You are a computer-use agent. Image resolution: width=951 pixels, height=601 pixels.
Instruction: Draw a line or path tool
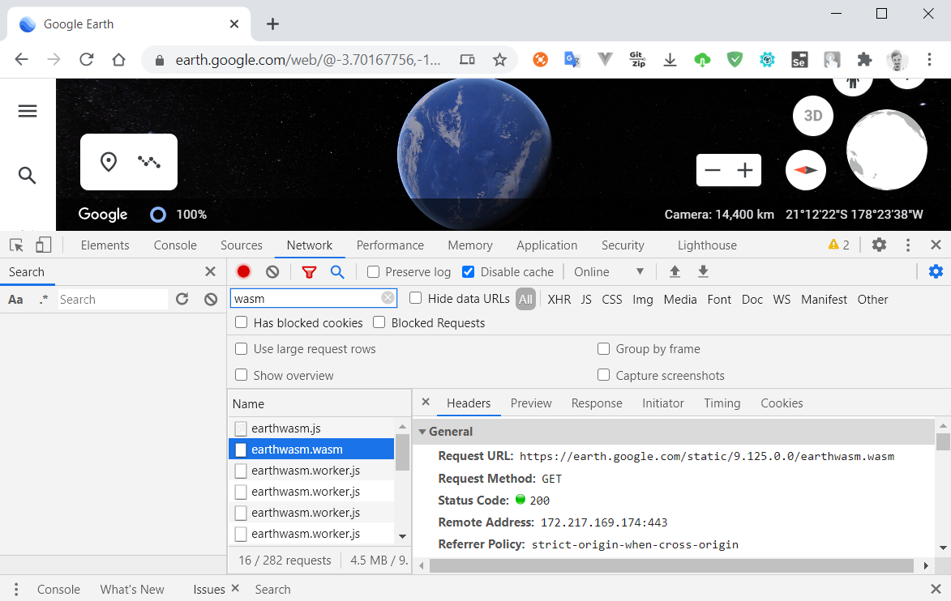(149, 162)
